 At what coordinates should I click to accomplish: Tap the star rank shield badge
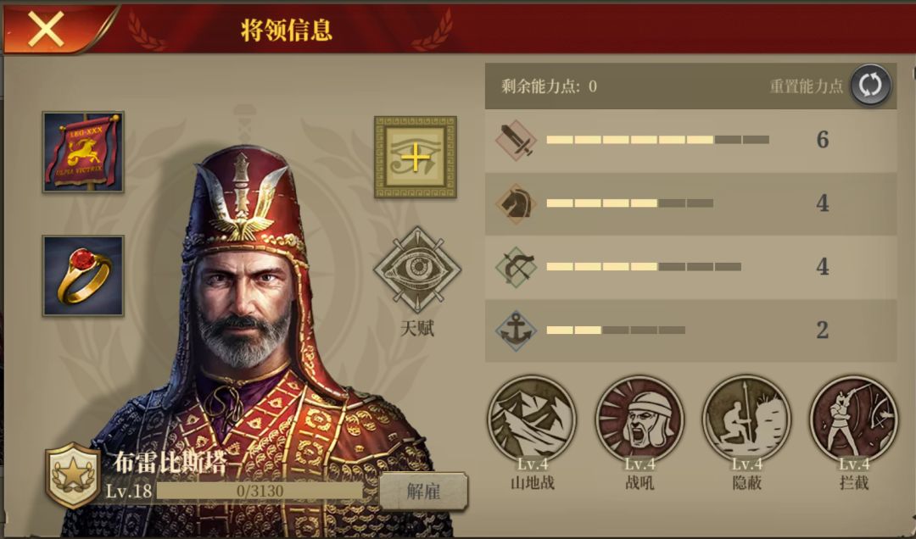click(x=73, y=475)
